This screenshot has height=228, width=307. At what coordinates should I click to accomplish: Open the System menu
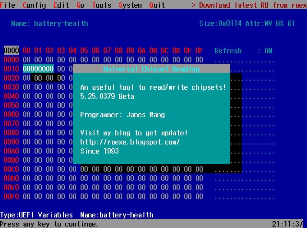tap(130, 5)
